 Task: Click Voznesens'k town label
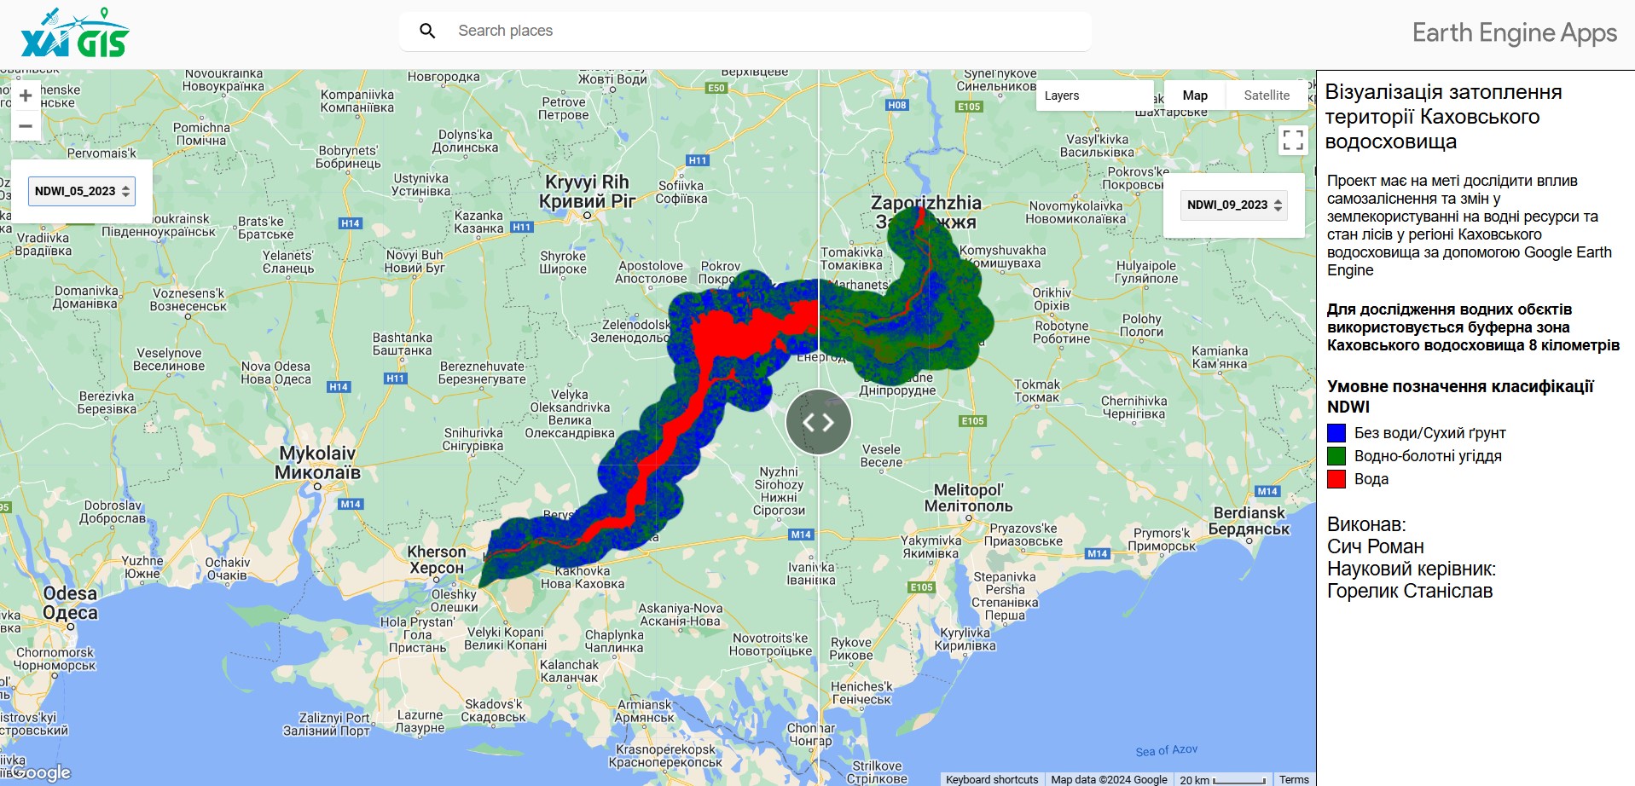click(188, 299)
